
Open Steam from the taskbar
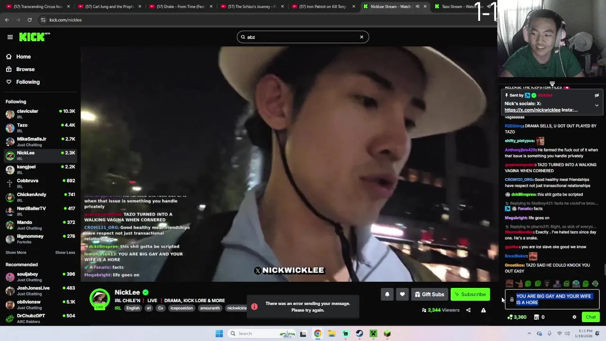359,333
